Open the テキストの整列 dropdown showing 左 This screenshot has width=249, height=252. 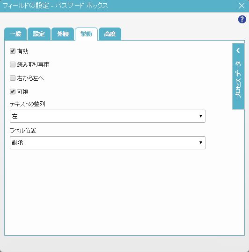[108, 116]
